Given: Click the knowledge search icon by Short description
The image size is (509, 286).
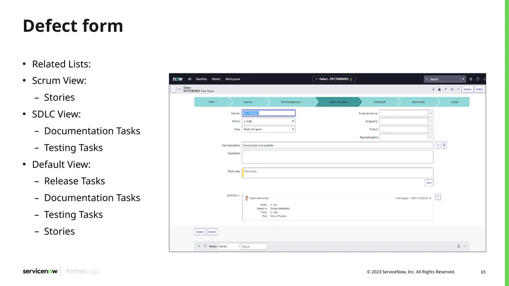Looking at the screenshot, I should [444, 145].
